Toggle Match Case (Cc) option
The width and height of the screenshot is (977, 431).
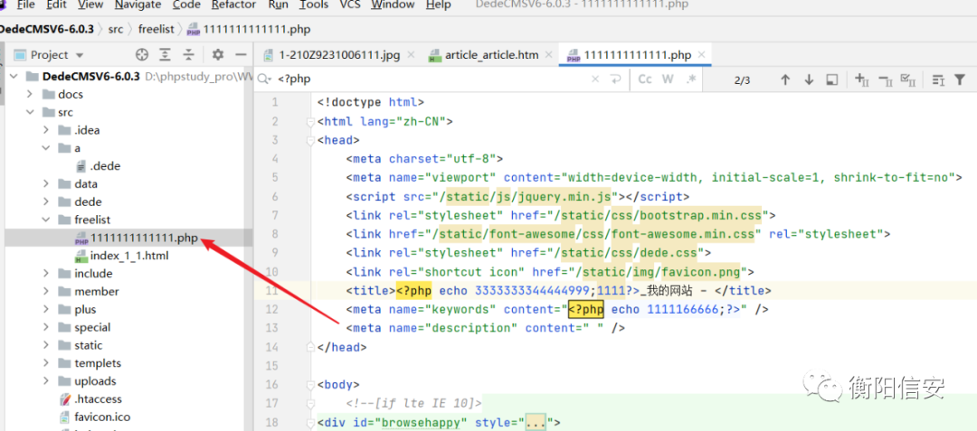point(646,80)
